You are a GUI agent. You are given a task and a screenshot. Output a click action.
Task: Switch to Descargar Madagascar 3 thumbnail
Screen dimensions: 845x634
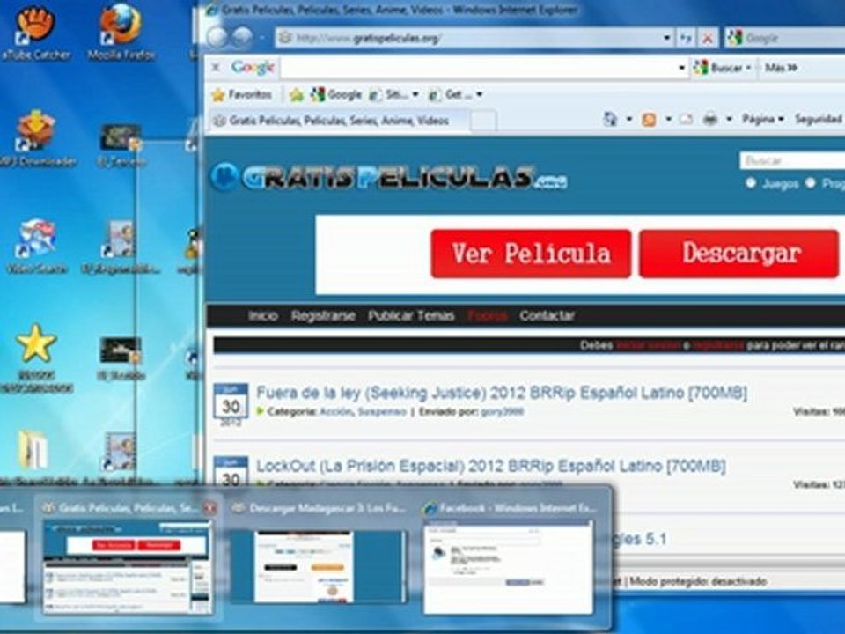tap(319, 567)
